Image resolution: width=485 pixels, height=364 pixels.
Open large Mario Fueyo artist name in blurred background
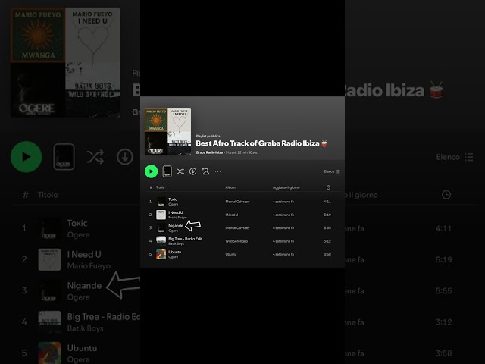point(89,266)
